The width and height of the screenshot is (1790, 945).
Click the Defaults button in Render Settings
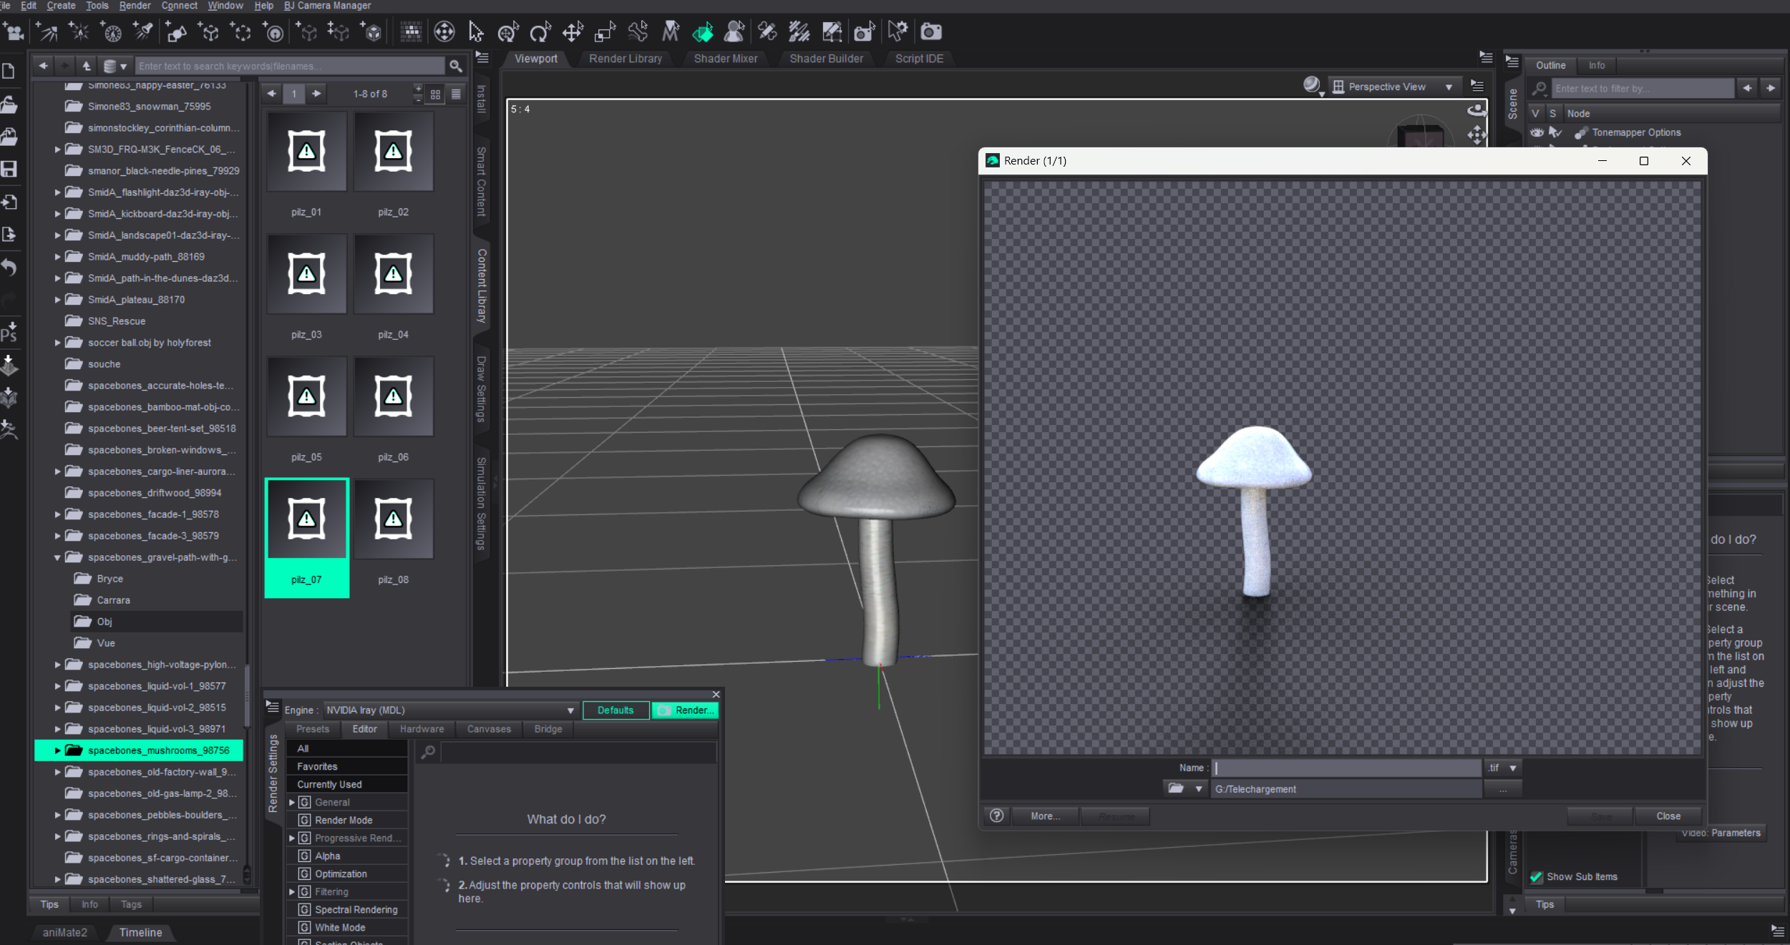616,710
